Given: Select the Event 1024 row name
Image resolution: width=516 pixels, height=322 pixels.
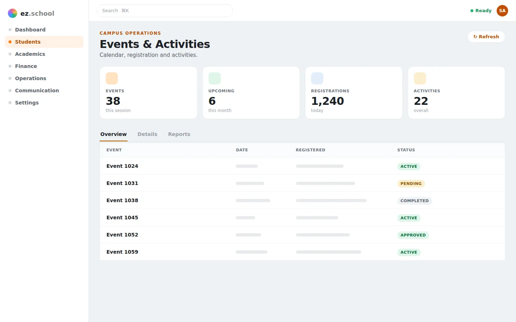Looking at the screenshot, I should click(122, 166).
